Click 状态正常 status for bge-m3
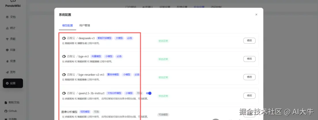The image size is (318, 120). [163, 59]
